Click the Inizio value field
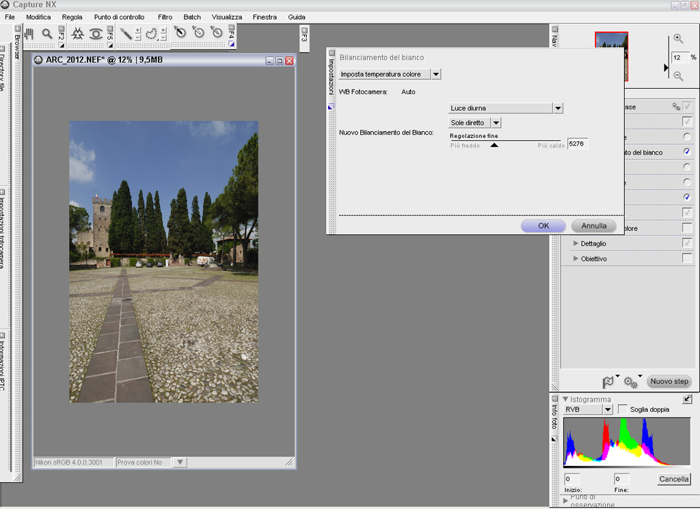Image resolution: width=700 pixels, height=509 pixels. point(572,479)
